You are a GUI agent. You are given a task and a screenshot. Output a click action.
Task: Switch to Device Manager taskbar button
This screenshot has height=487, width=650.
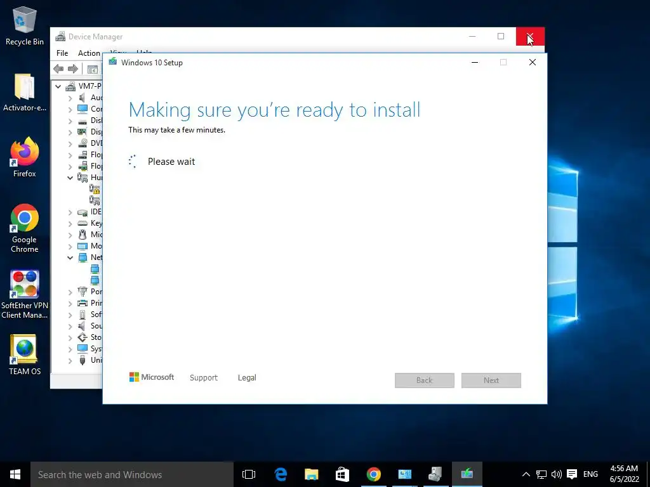point(435,474)
